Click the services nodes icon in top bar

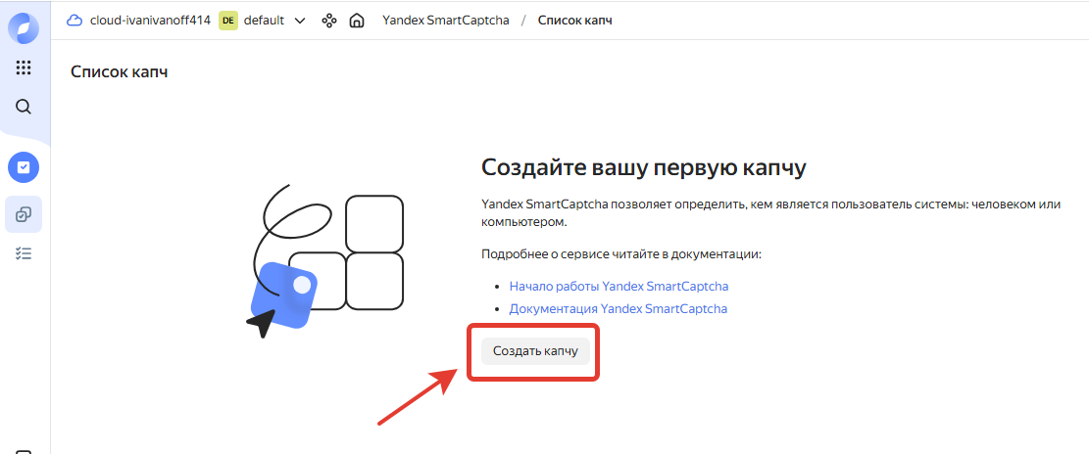tap(329, 21)
